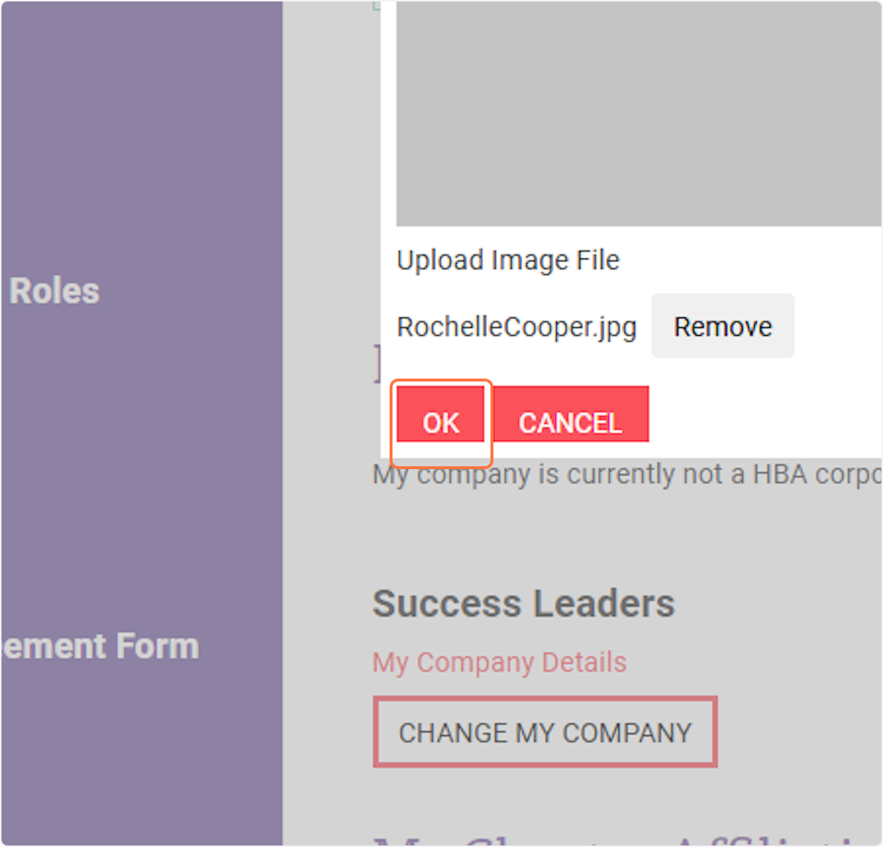Viewport: 883px width, 847px height.
Task: Open the Roles sidebar item
Action: [x=54, y=291]
